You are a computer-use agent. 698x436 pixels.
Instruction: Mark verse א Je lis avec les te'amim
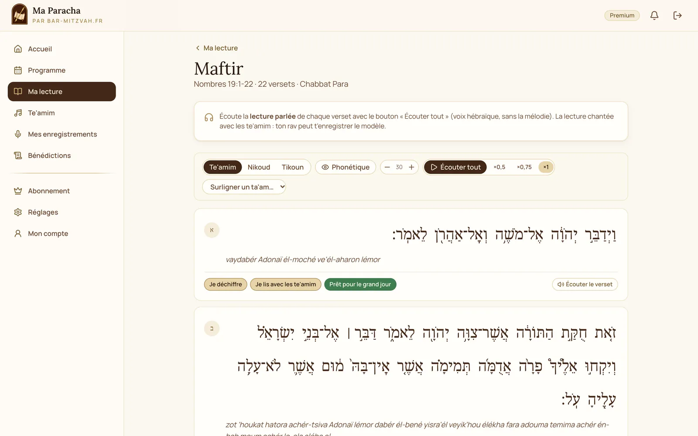[x=286, y=284]
